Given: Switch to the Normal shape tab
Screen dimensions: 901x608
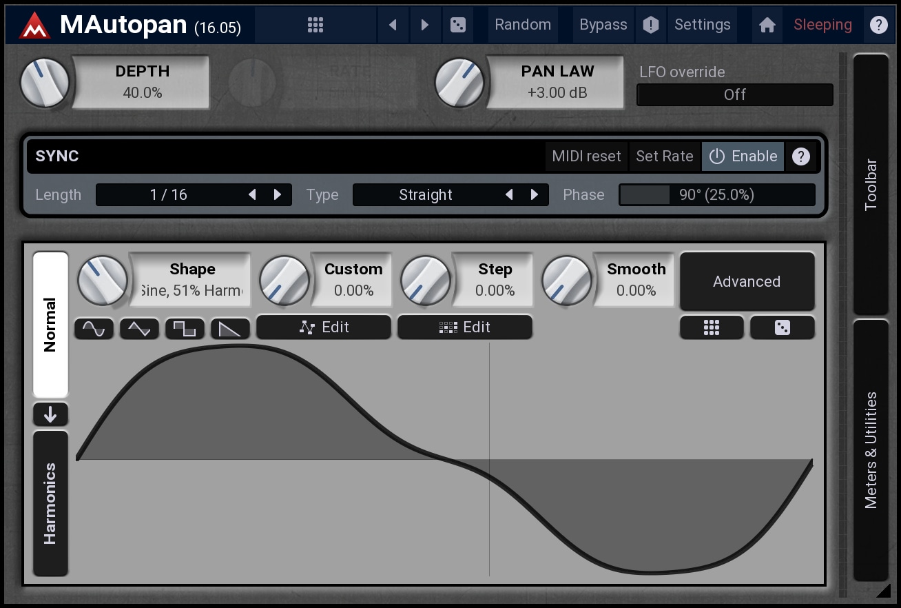Looking at the screenshot, I should (x=50, y=325).
